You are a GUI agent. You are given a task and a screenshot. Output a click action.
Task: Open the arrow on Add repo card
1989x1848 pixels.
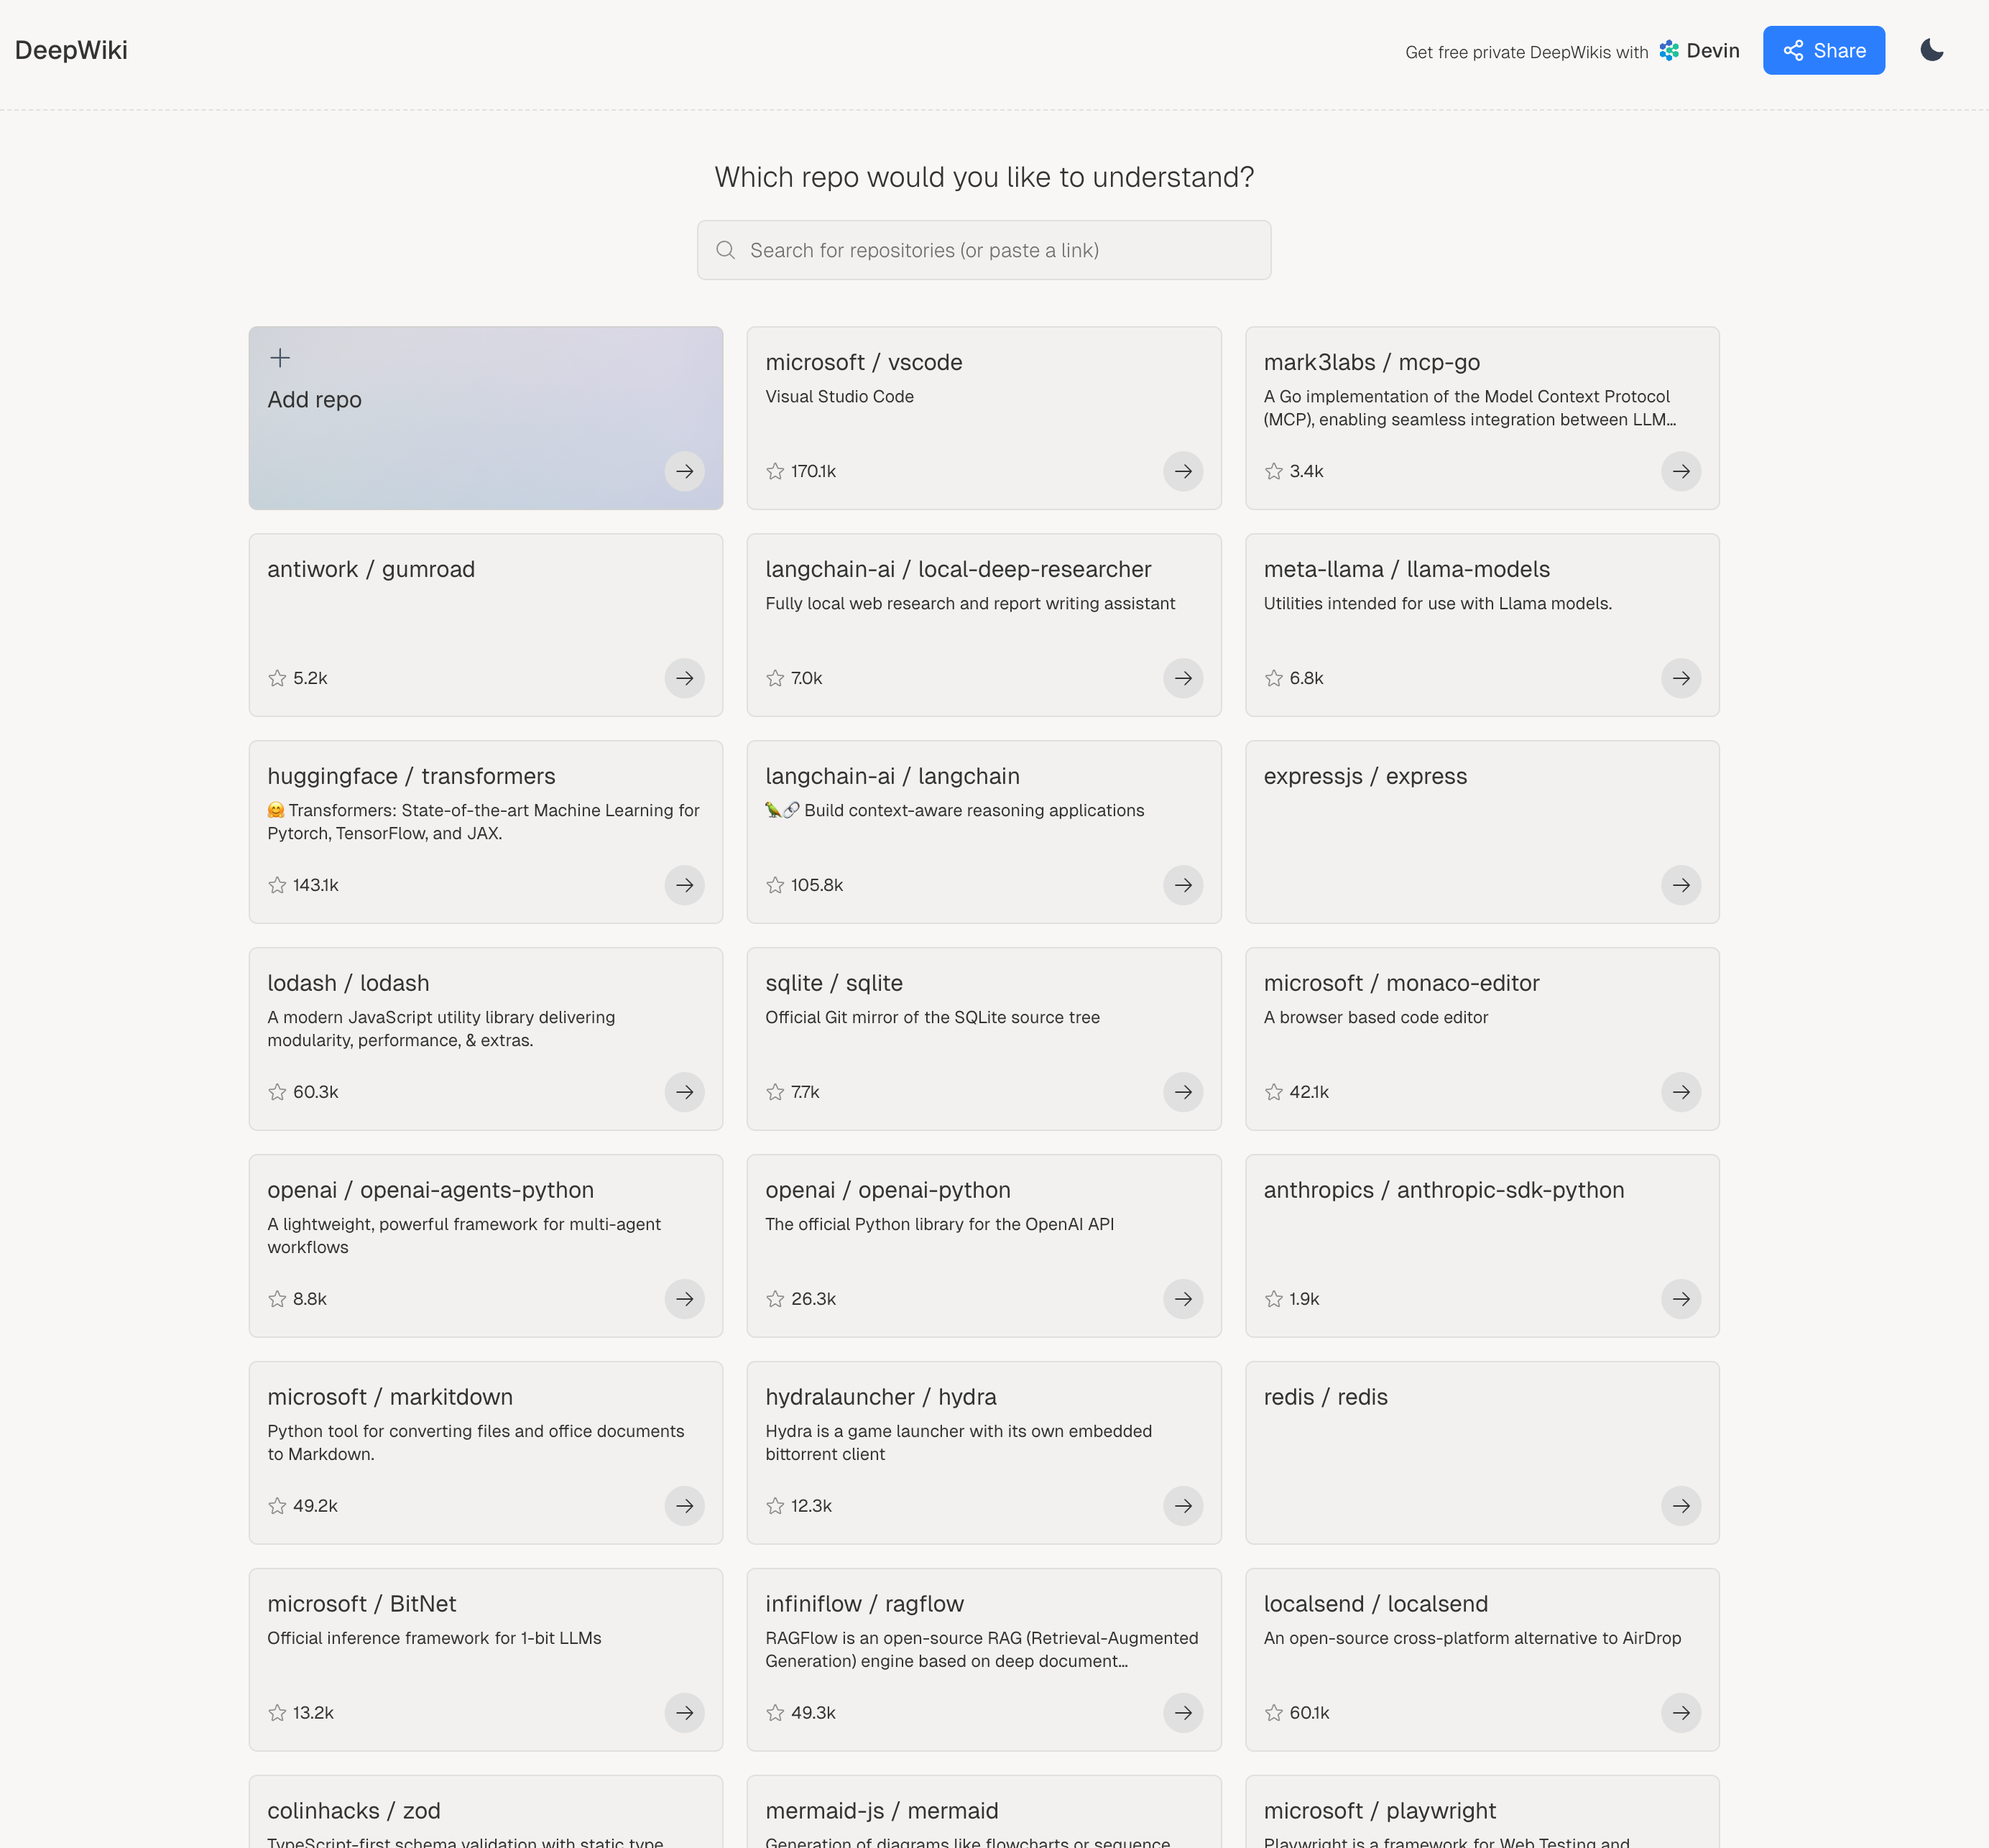pos(684,471)
